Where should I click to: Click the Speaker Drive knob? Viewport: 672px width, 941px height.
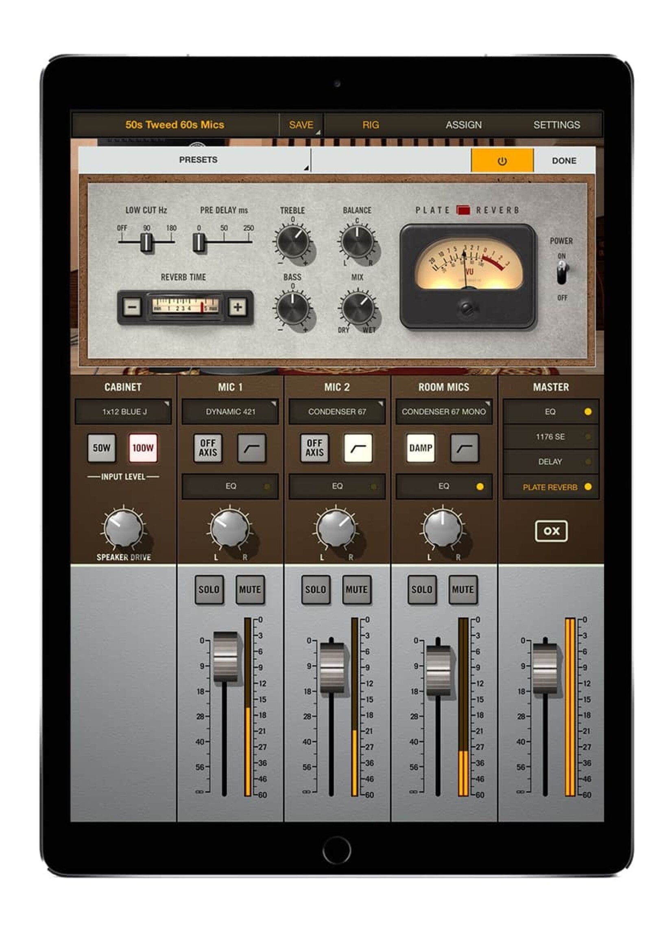[123, 528]
